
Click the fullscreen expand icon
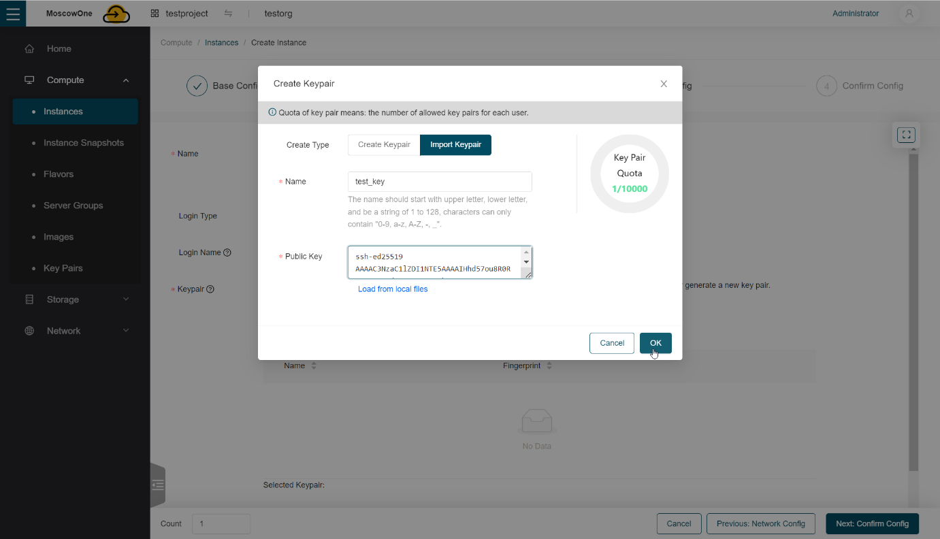point(905,134)
